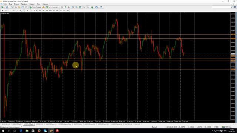Viewport: 237px width, 133px height.
Task: Show the Data Window panel
Action: coord(16,7)
